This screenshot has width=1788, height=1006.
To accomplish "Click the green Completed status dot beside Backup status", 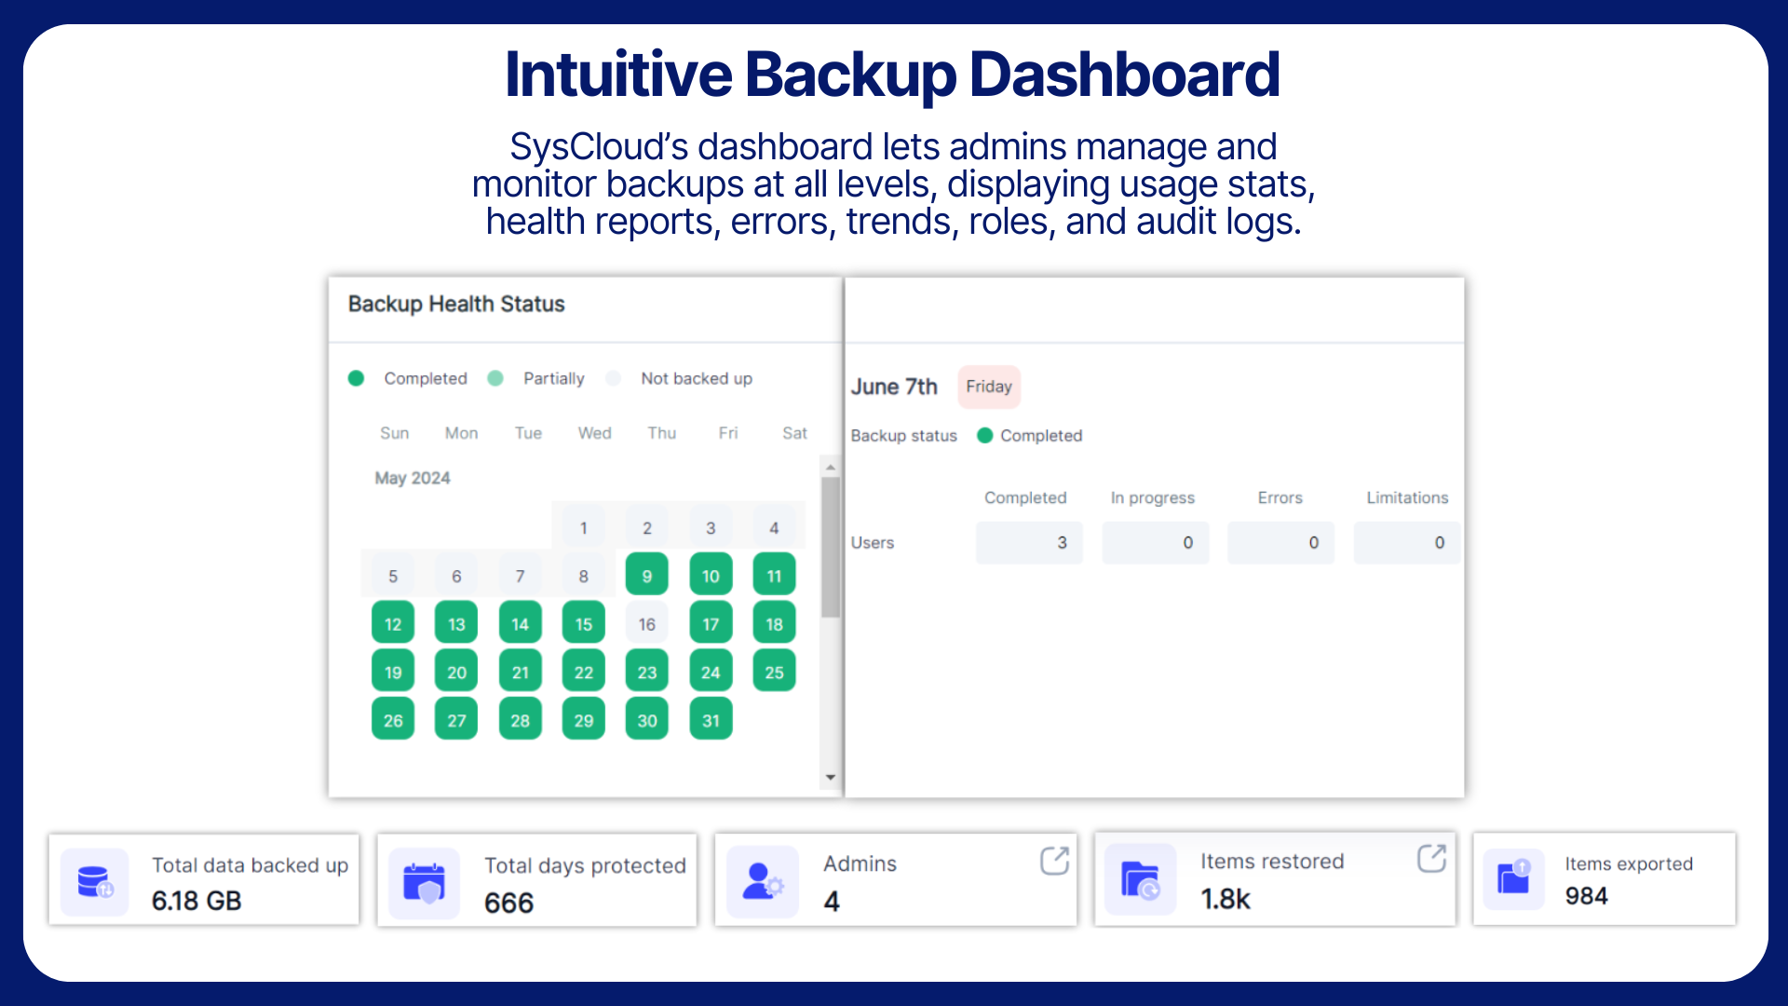I will 984,435.
